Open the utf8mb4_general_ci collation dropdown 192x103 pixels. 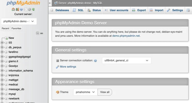tap(126, 61)
